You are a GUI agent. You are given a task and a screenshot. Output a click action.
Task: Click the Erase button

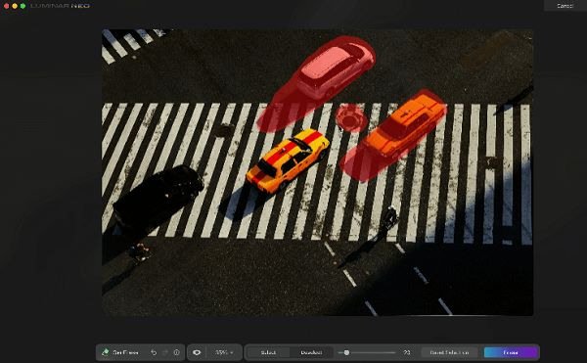(x=511, y=352)
